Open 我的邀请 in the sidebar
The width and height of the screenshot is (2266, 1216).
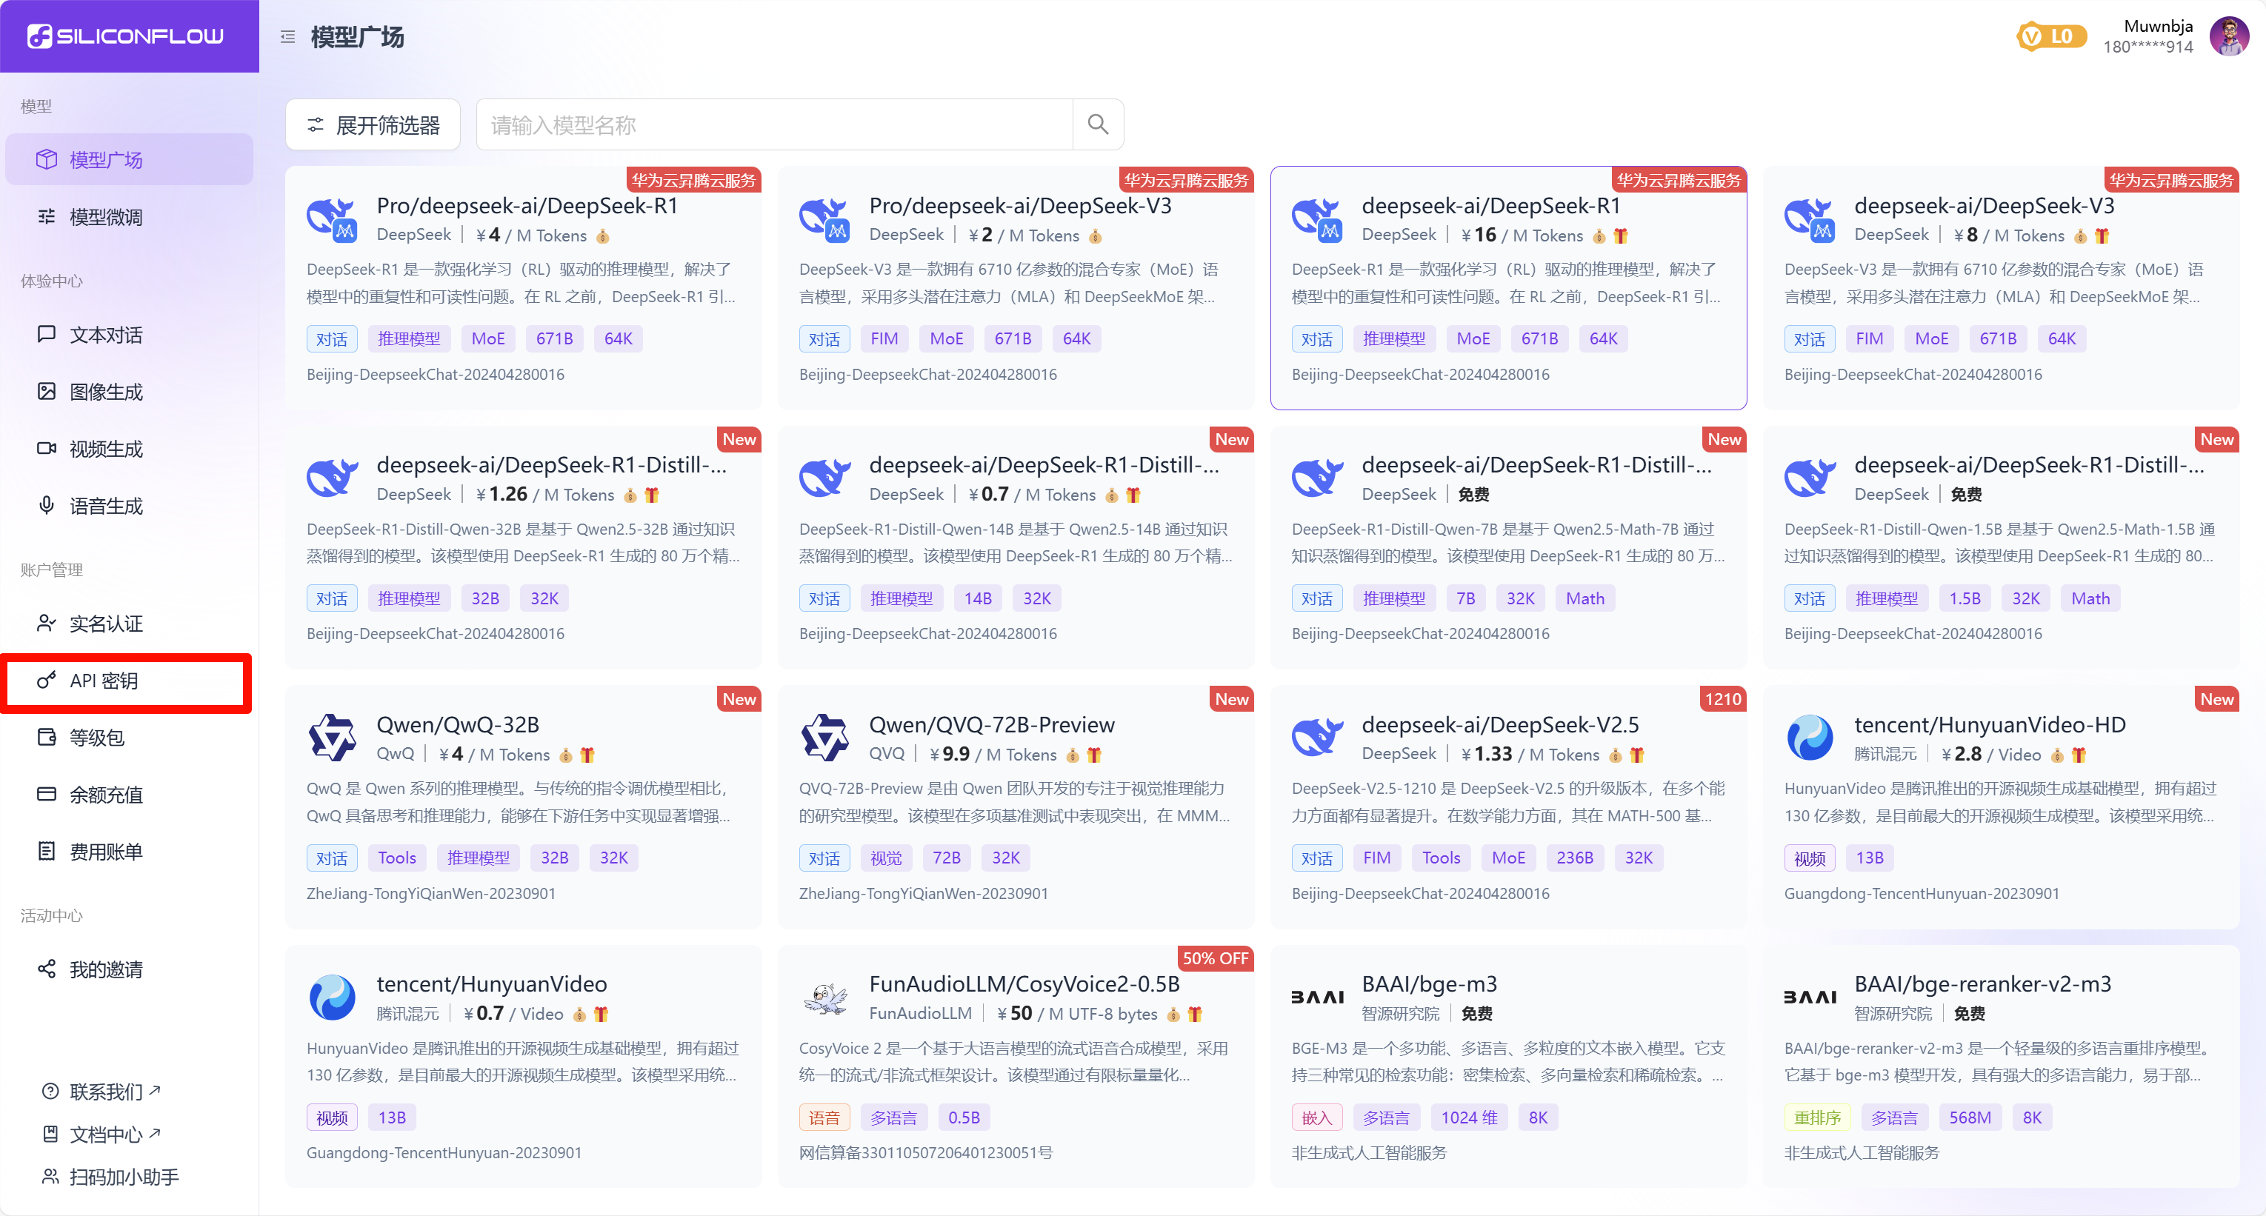coord(130,969)
